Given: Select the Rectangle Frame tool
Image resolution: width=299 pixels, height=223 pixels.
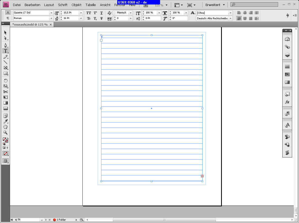Looking at the screenshot, I should click(x=5, y=68).
